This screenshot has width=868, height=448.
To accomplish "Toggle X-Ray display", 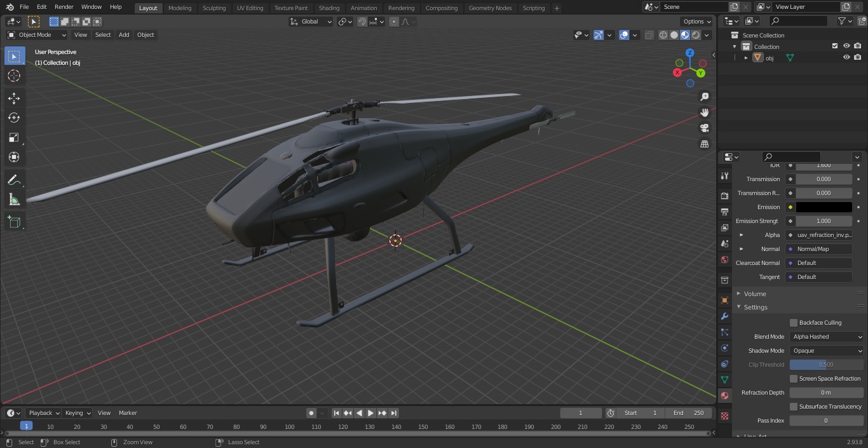I will point(649,35).
